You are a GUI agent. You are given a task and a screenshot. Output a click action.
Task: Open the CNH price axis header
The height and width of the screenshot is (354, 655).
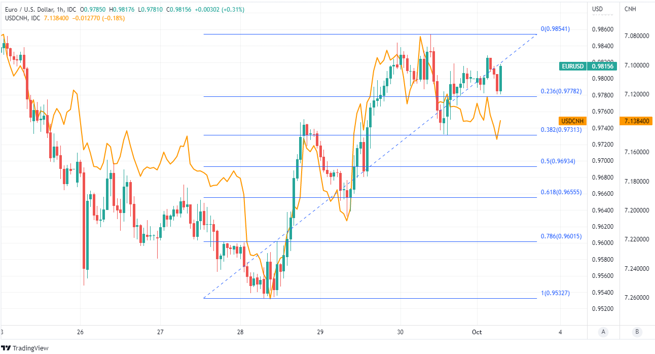[630, 9]
